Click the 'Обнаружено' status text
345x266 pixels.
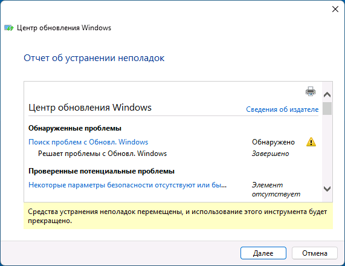(273, 142)
